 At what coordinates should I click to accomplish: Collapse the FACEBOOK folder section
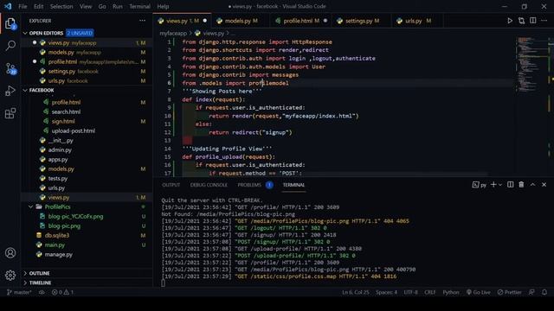[x=25, y=90]
